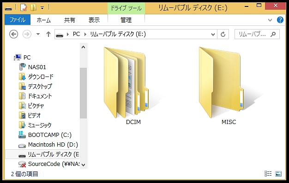
Task: Select the DCIM folder icon
Action: [x=126, y=83]
